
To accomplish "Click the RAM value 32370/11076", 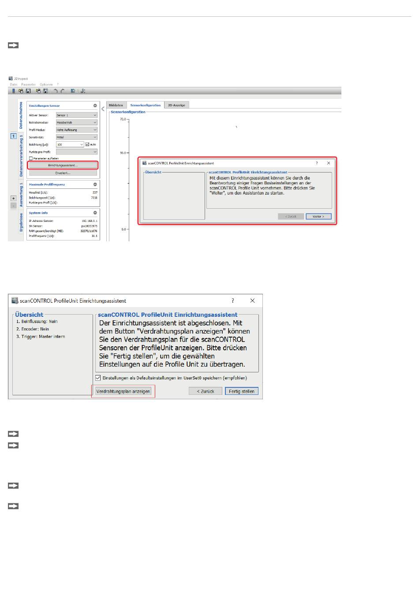I will point(89,231).
